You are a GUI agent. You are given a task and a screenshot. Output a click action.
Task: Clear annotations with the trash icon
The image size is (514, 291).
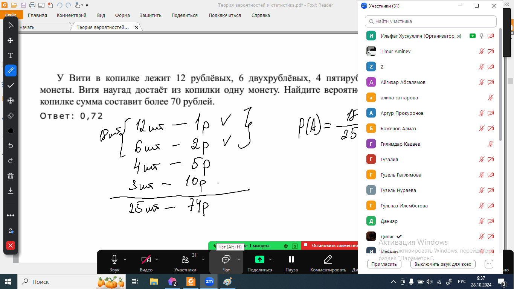click(x=11, y=176)
